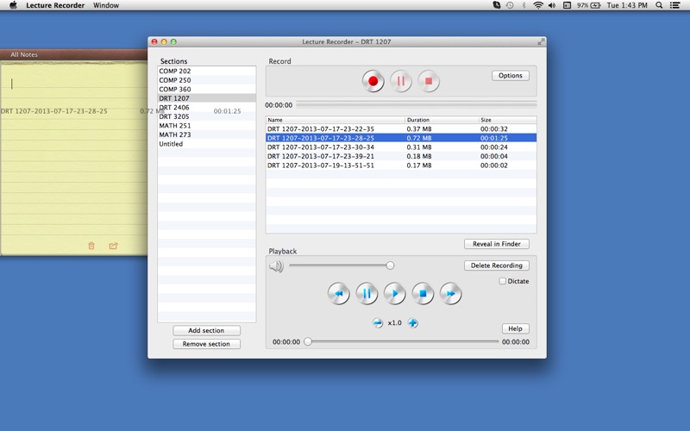
Task: Select the Untitled section
Action: pos(206,144)
